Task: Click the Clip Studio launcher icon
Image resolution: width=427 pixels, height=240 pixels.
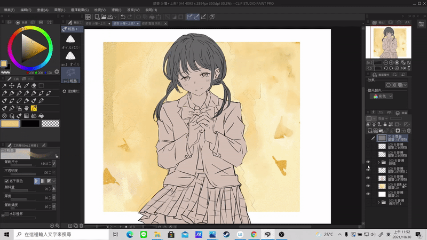Action: click(x=88, y=17)
